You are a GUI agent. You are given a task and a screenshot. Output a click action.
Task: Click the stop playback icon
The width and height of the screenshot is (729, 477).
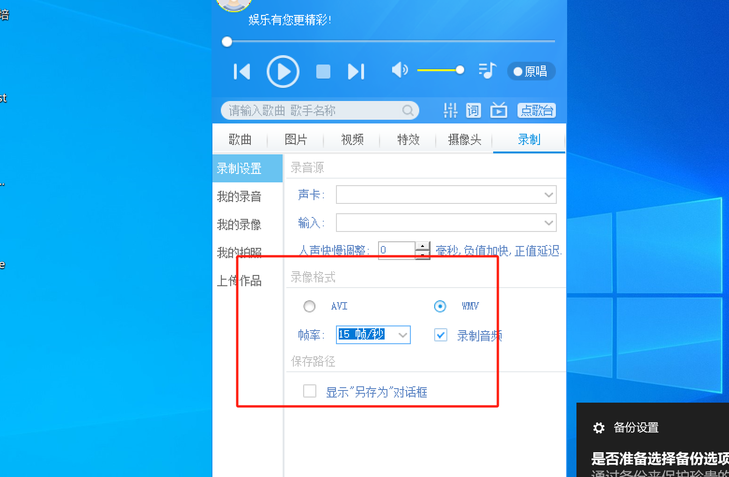[x=323, y=71]
